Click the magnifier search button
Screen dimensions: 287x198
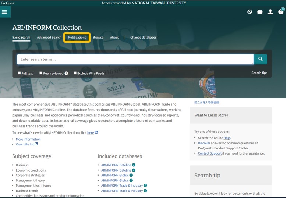point(261,59)
